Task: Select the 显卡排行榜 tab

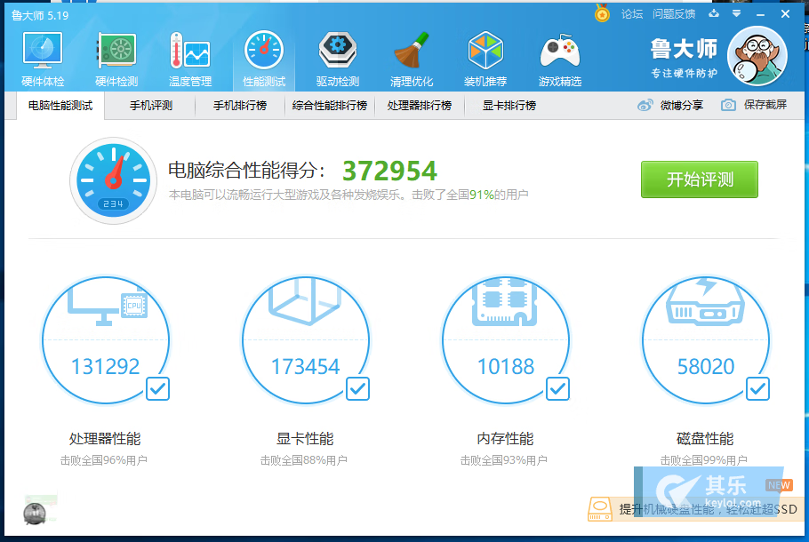Action: tap(509, 106)
